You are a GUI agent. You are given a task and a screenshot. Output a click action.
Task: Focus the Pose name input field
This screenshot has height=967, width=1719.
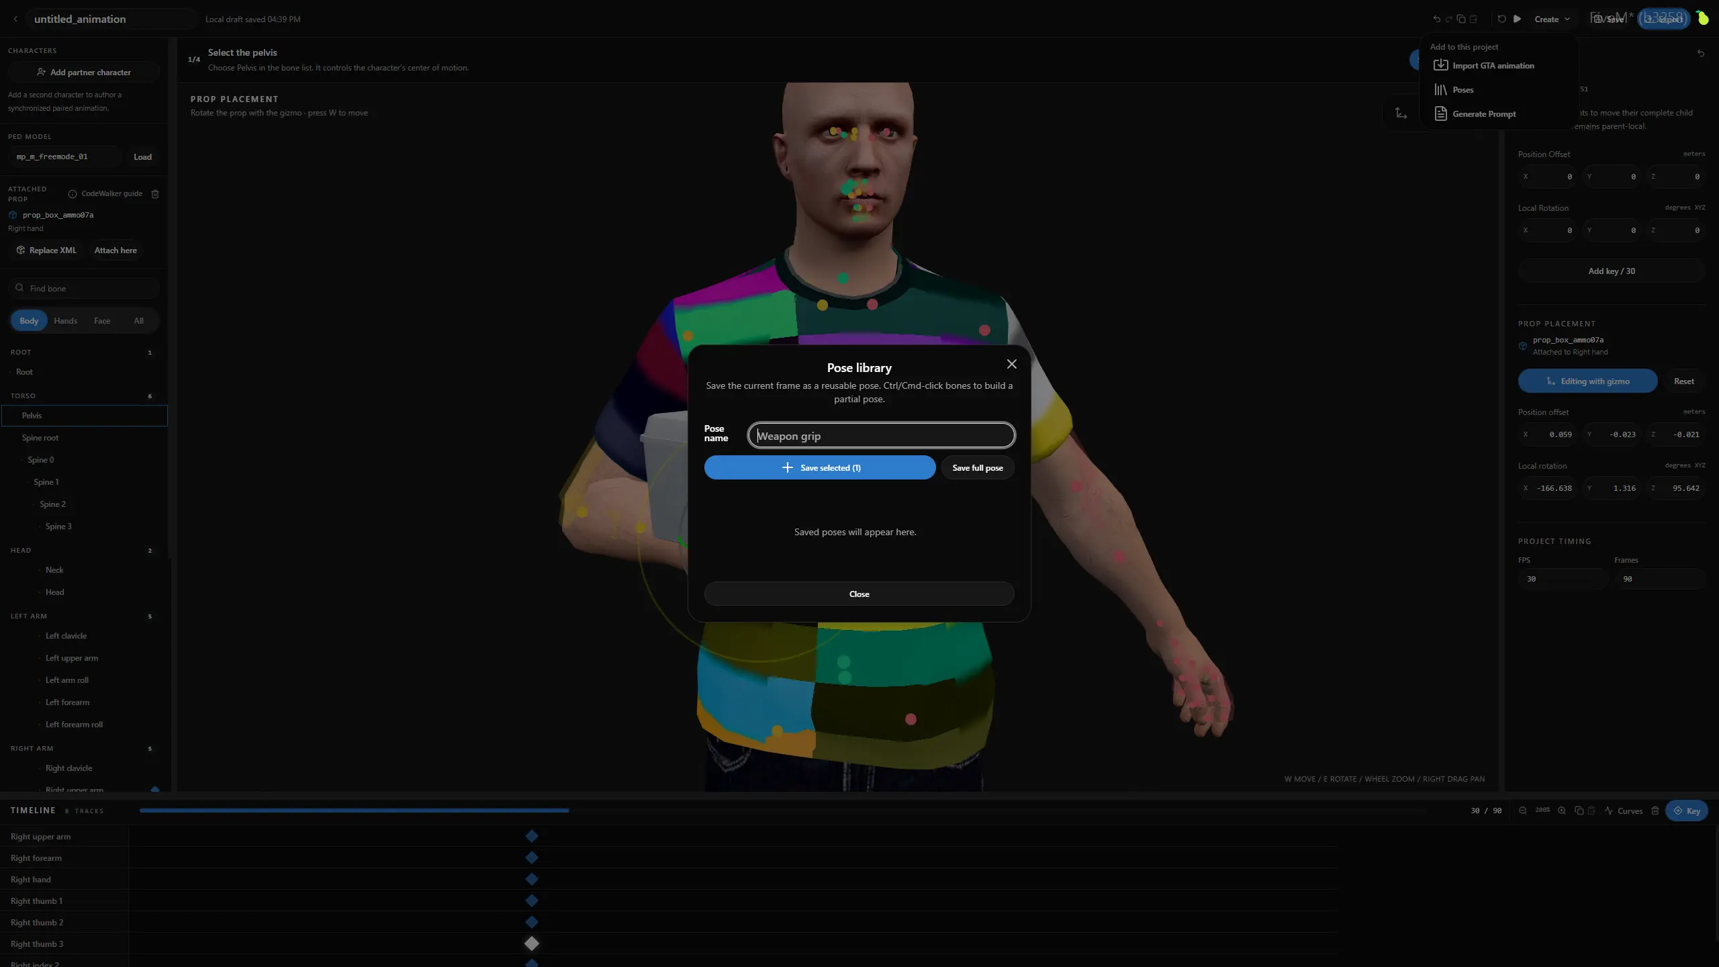882,435
